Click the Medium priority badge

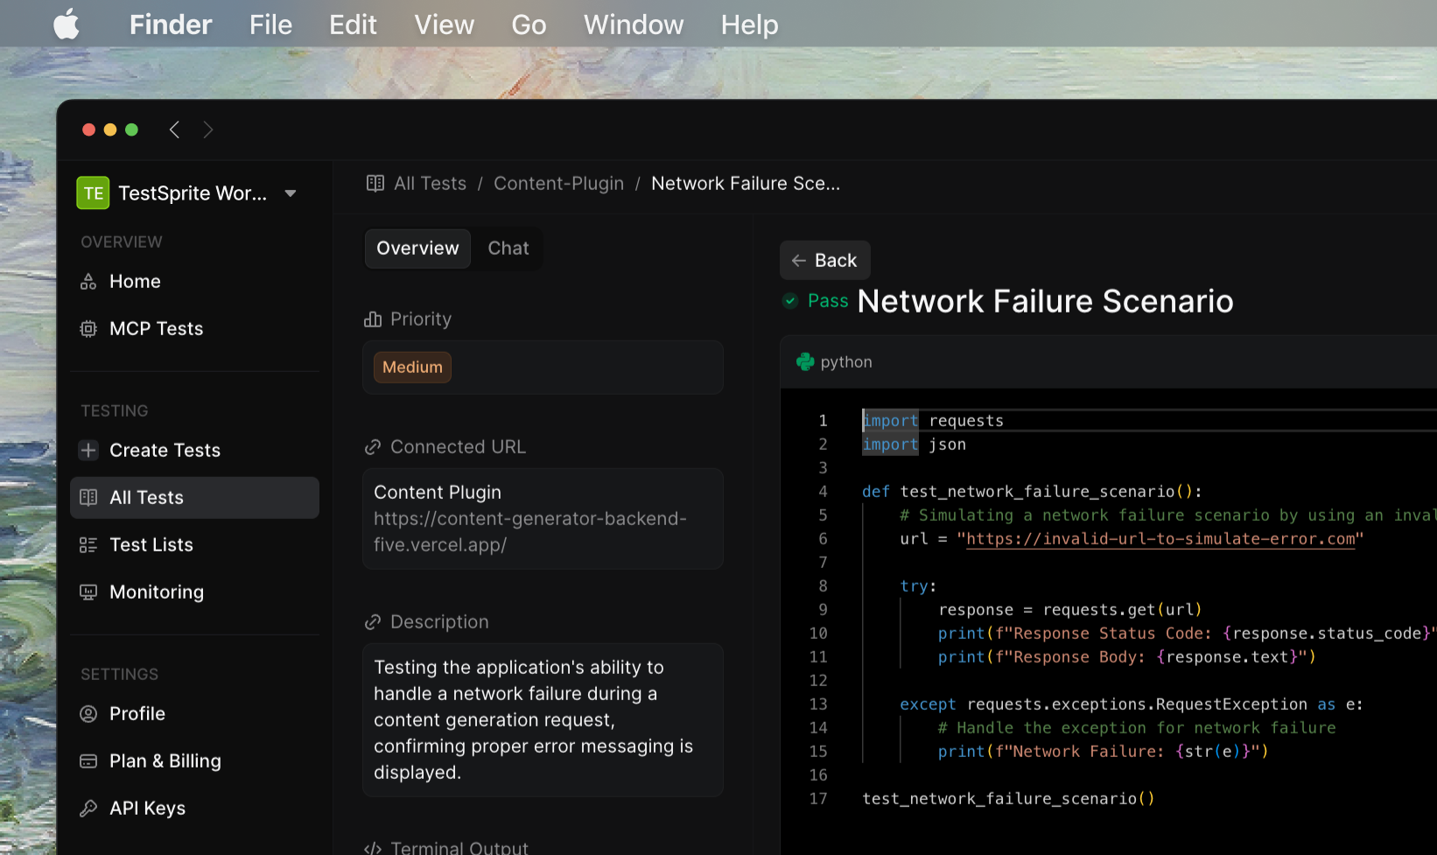pyautogui.click(x=412, y=368)
